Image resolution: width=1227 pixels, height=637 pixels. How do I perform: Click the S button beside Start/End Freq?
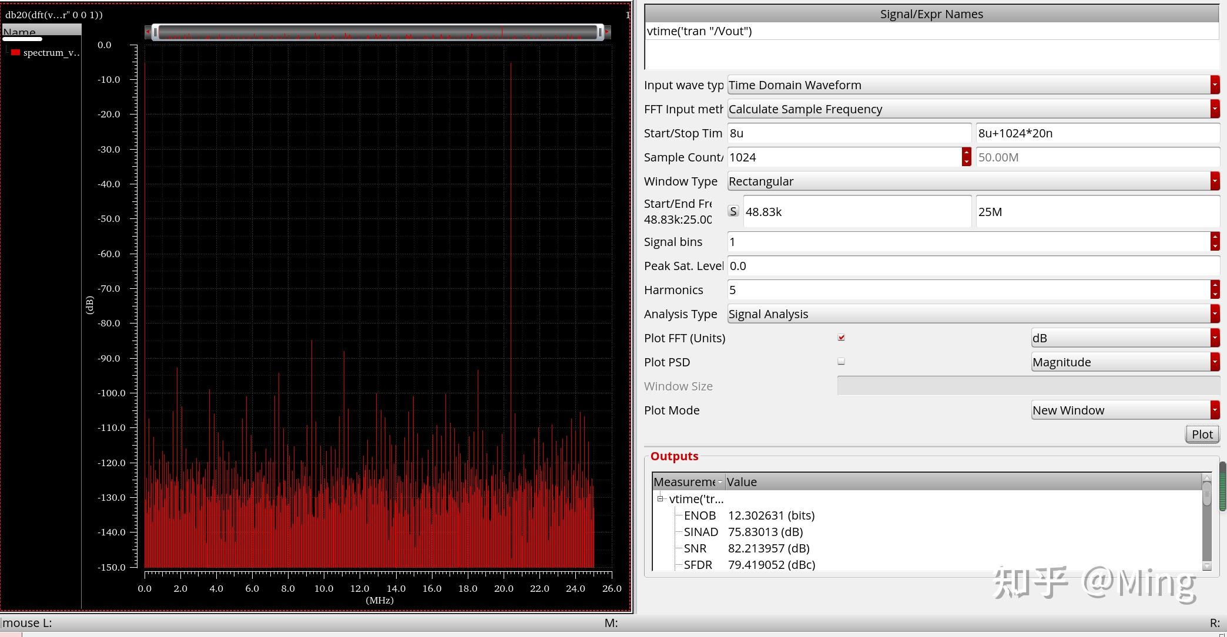tap(733, 211)
